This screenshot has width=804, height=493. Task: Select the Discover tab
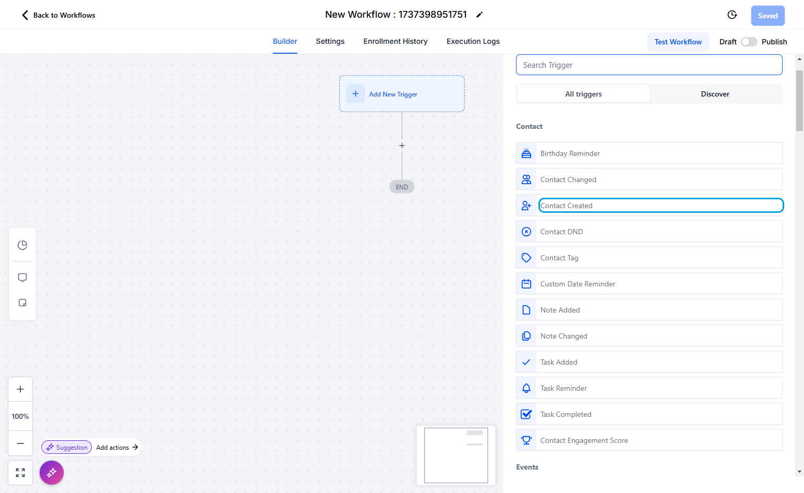tap(715, 94)
